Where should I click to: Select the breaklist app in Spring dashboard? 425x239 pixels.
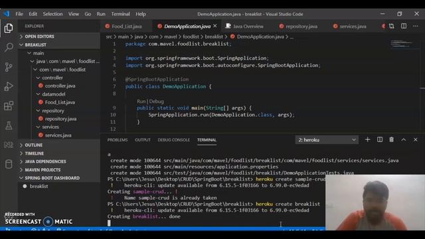59,187
